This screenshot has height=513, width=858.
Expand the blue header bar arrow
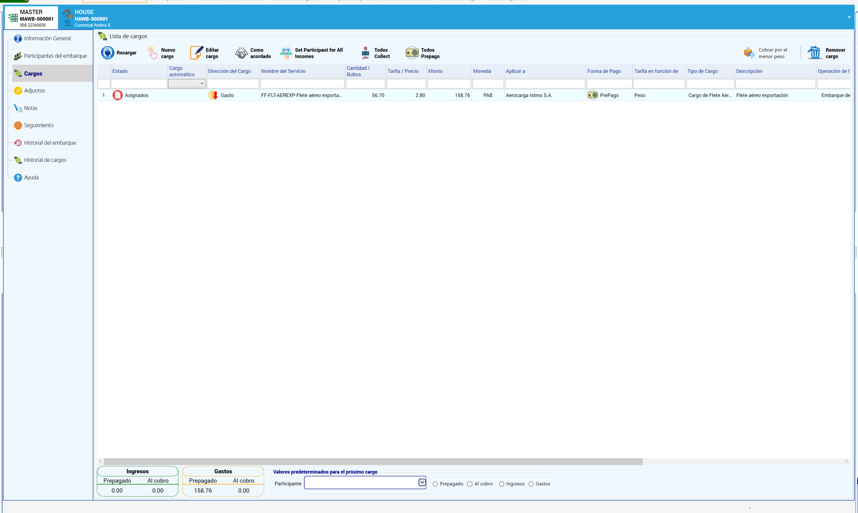tap(849, 17)
